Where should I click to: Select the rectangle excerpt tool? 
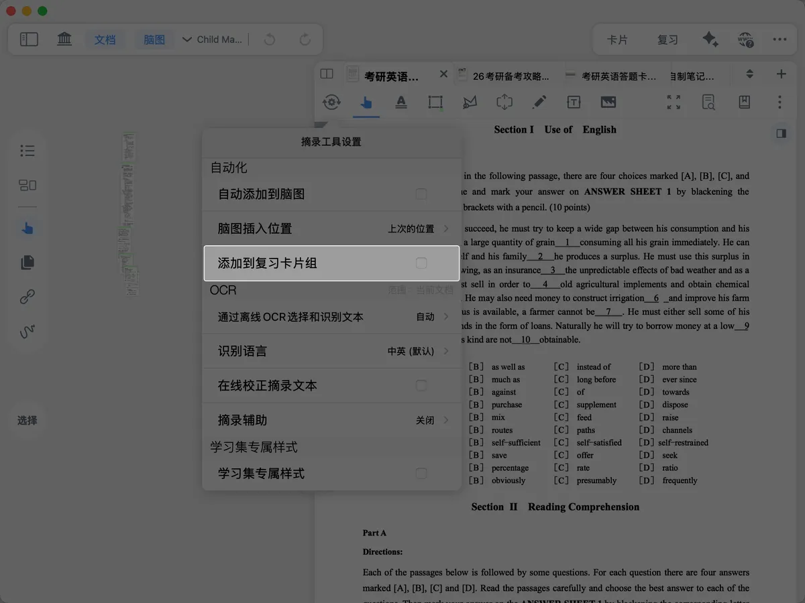(435, 102)
